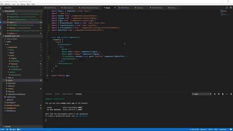Open package-lock.json in the file tree

(13, 105)
